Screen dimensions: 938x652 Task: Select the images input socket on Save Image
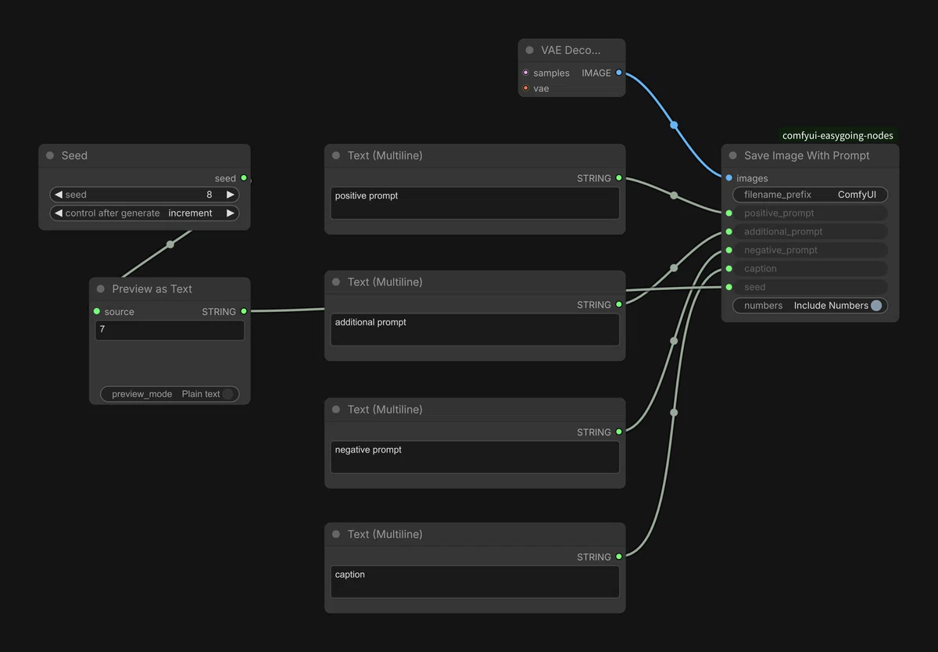click(729, 178)
